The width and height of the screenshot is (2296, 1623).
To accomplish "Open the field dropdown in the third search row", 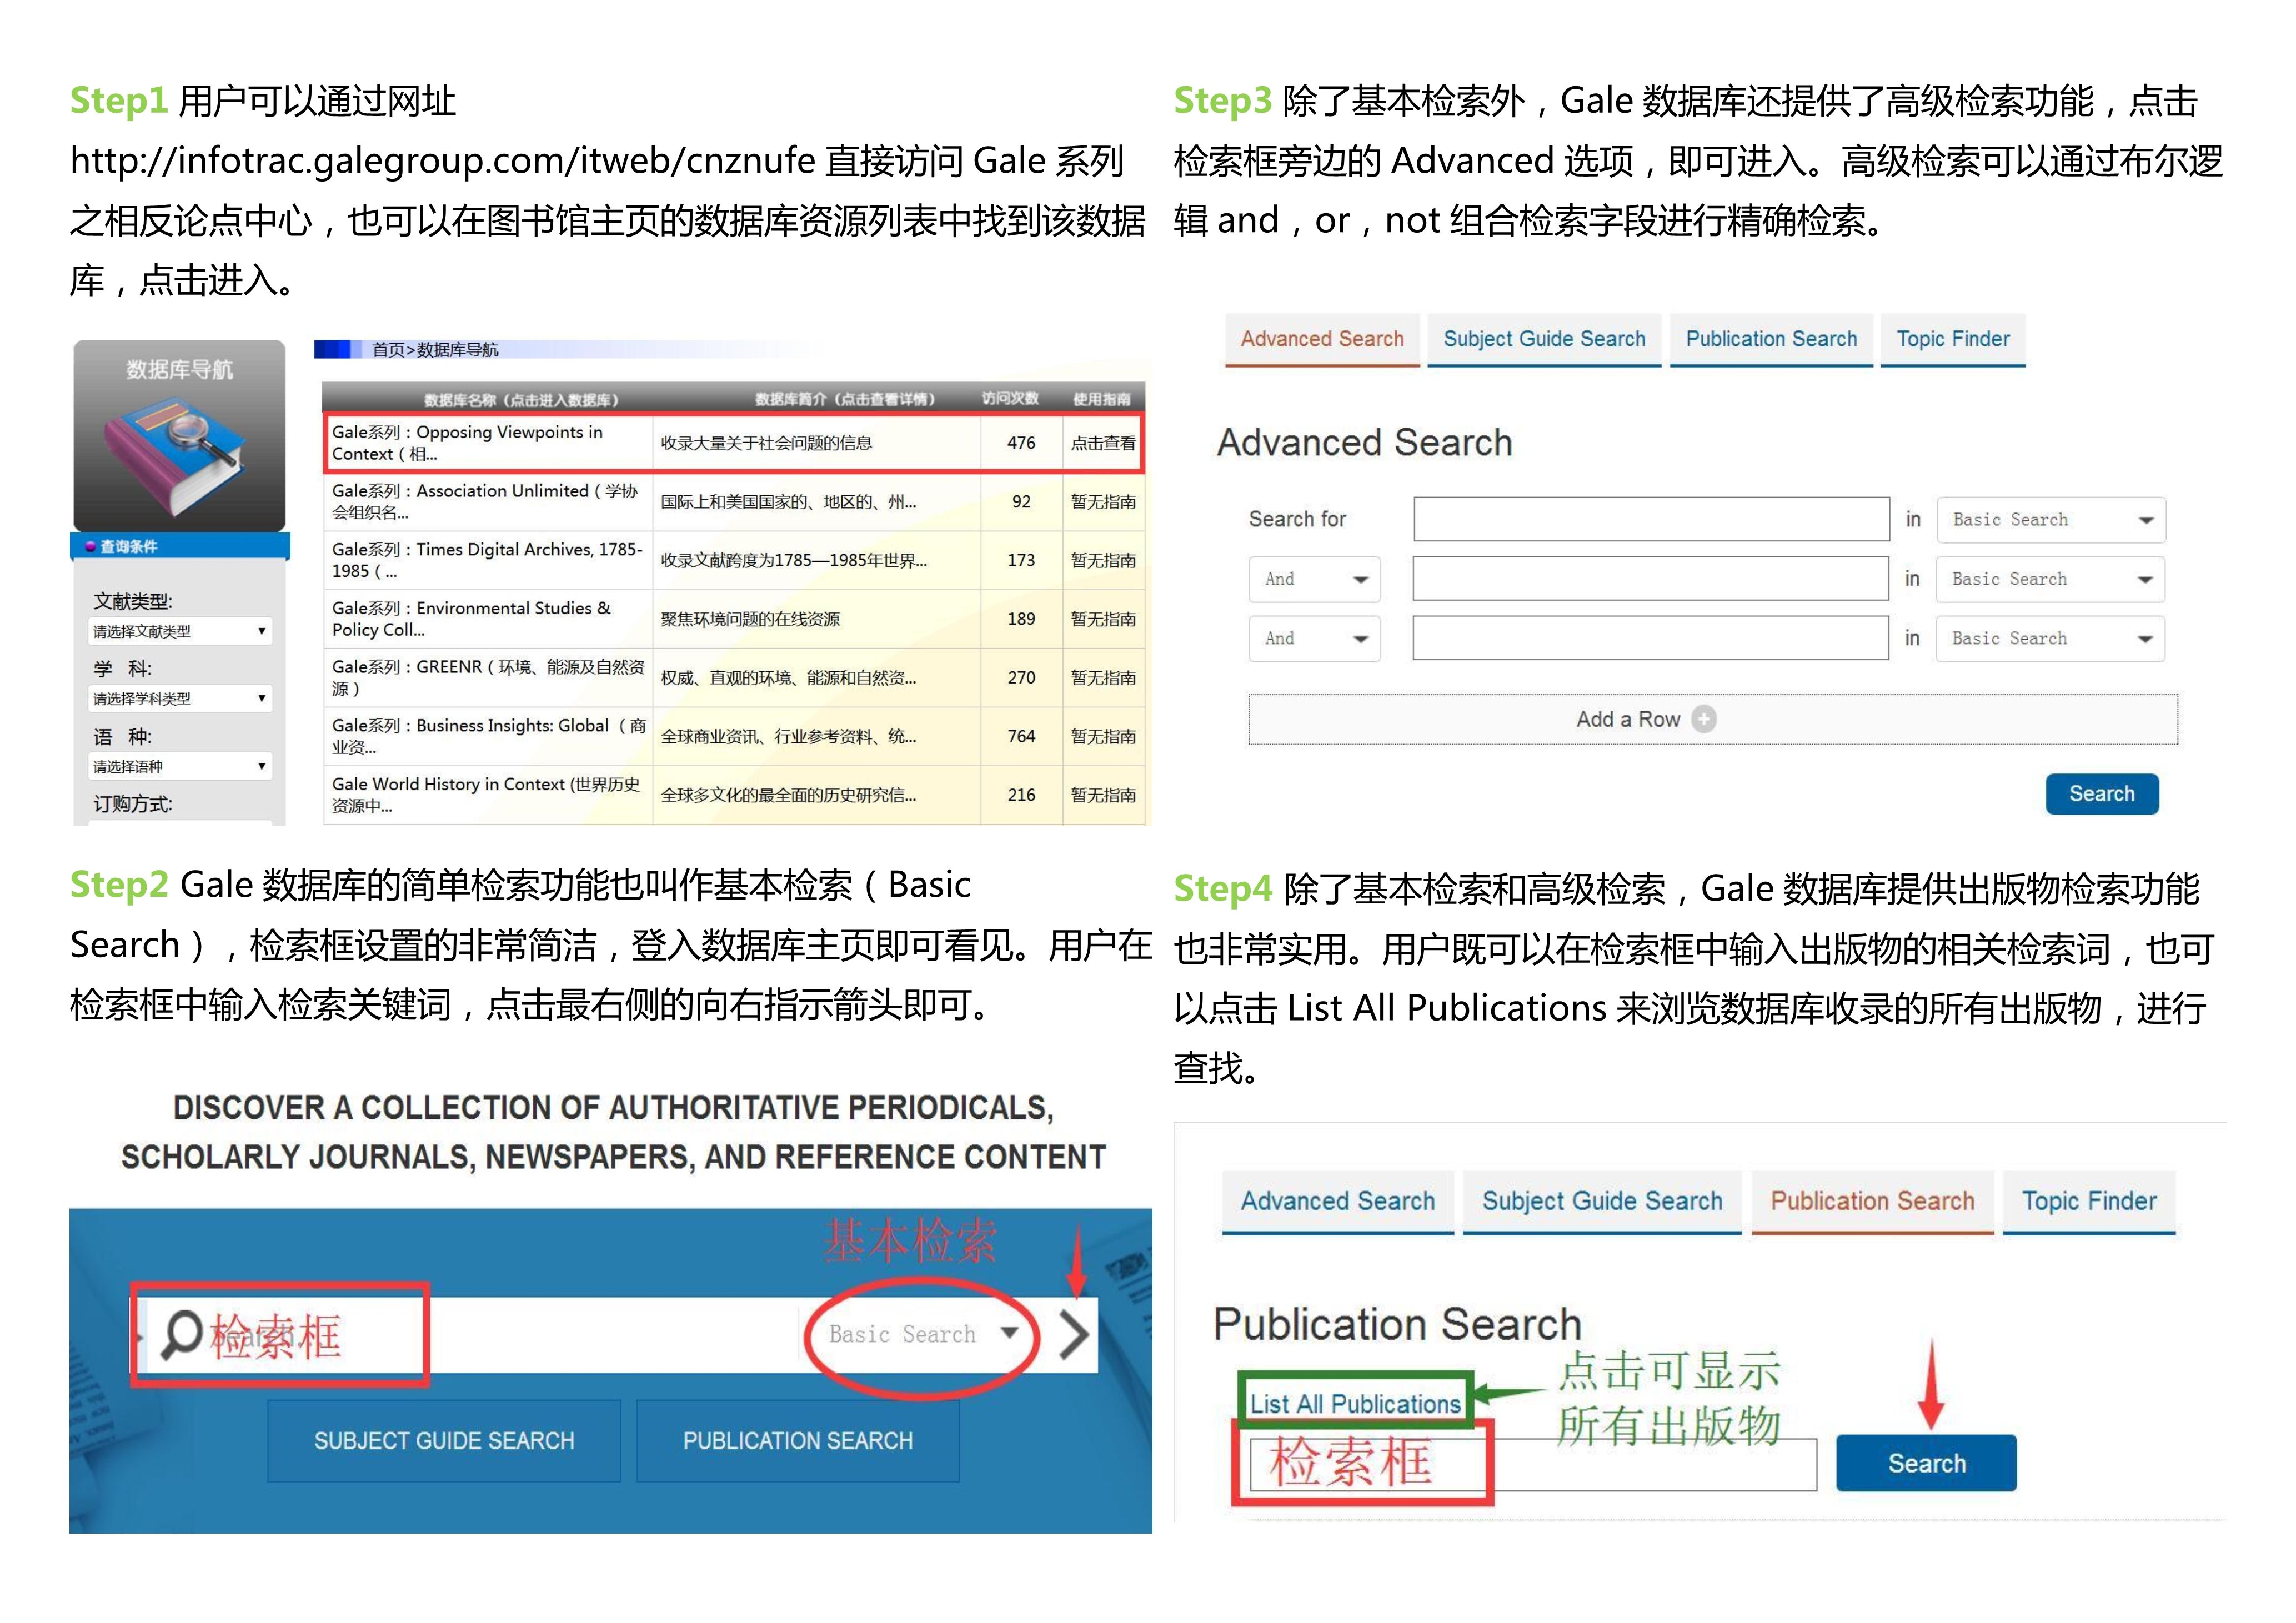I will coord(2051,639).
